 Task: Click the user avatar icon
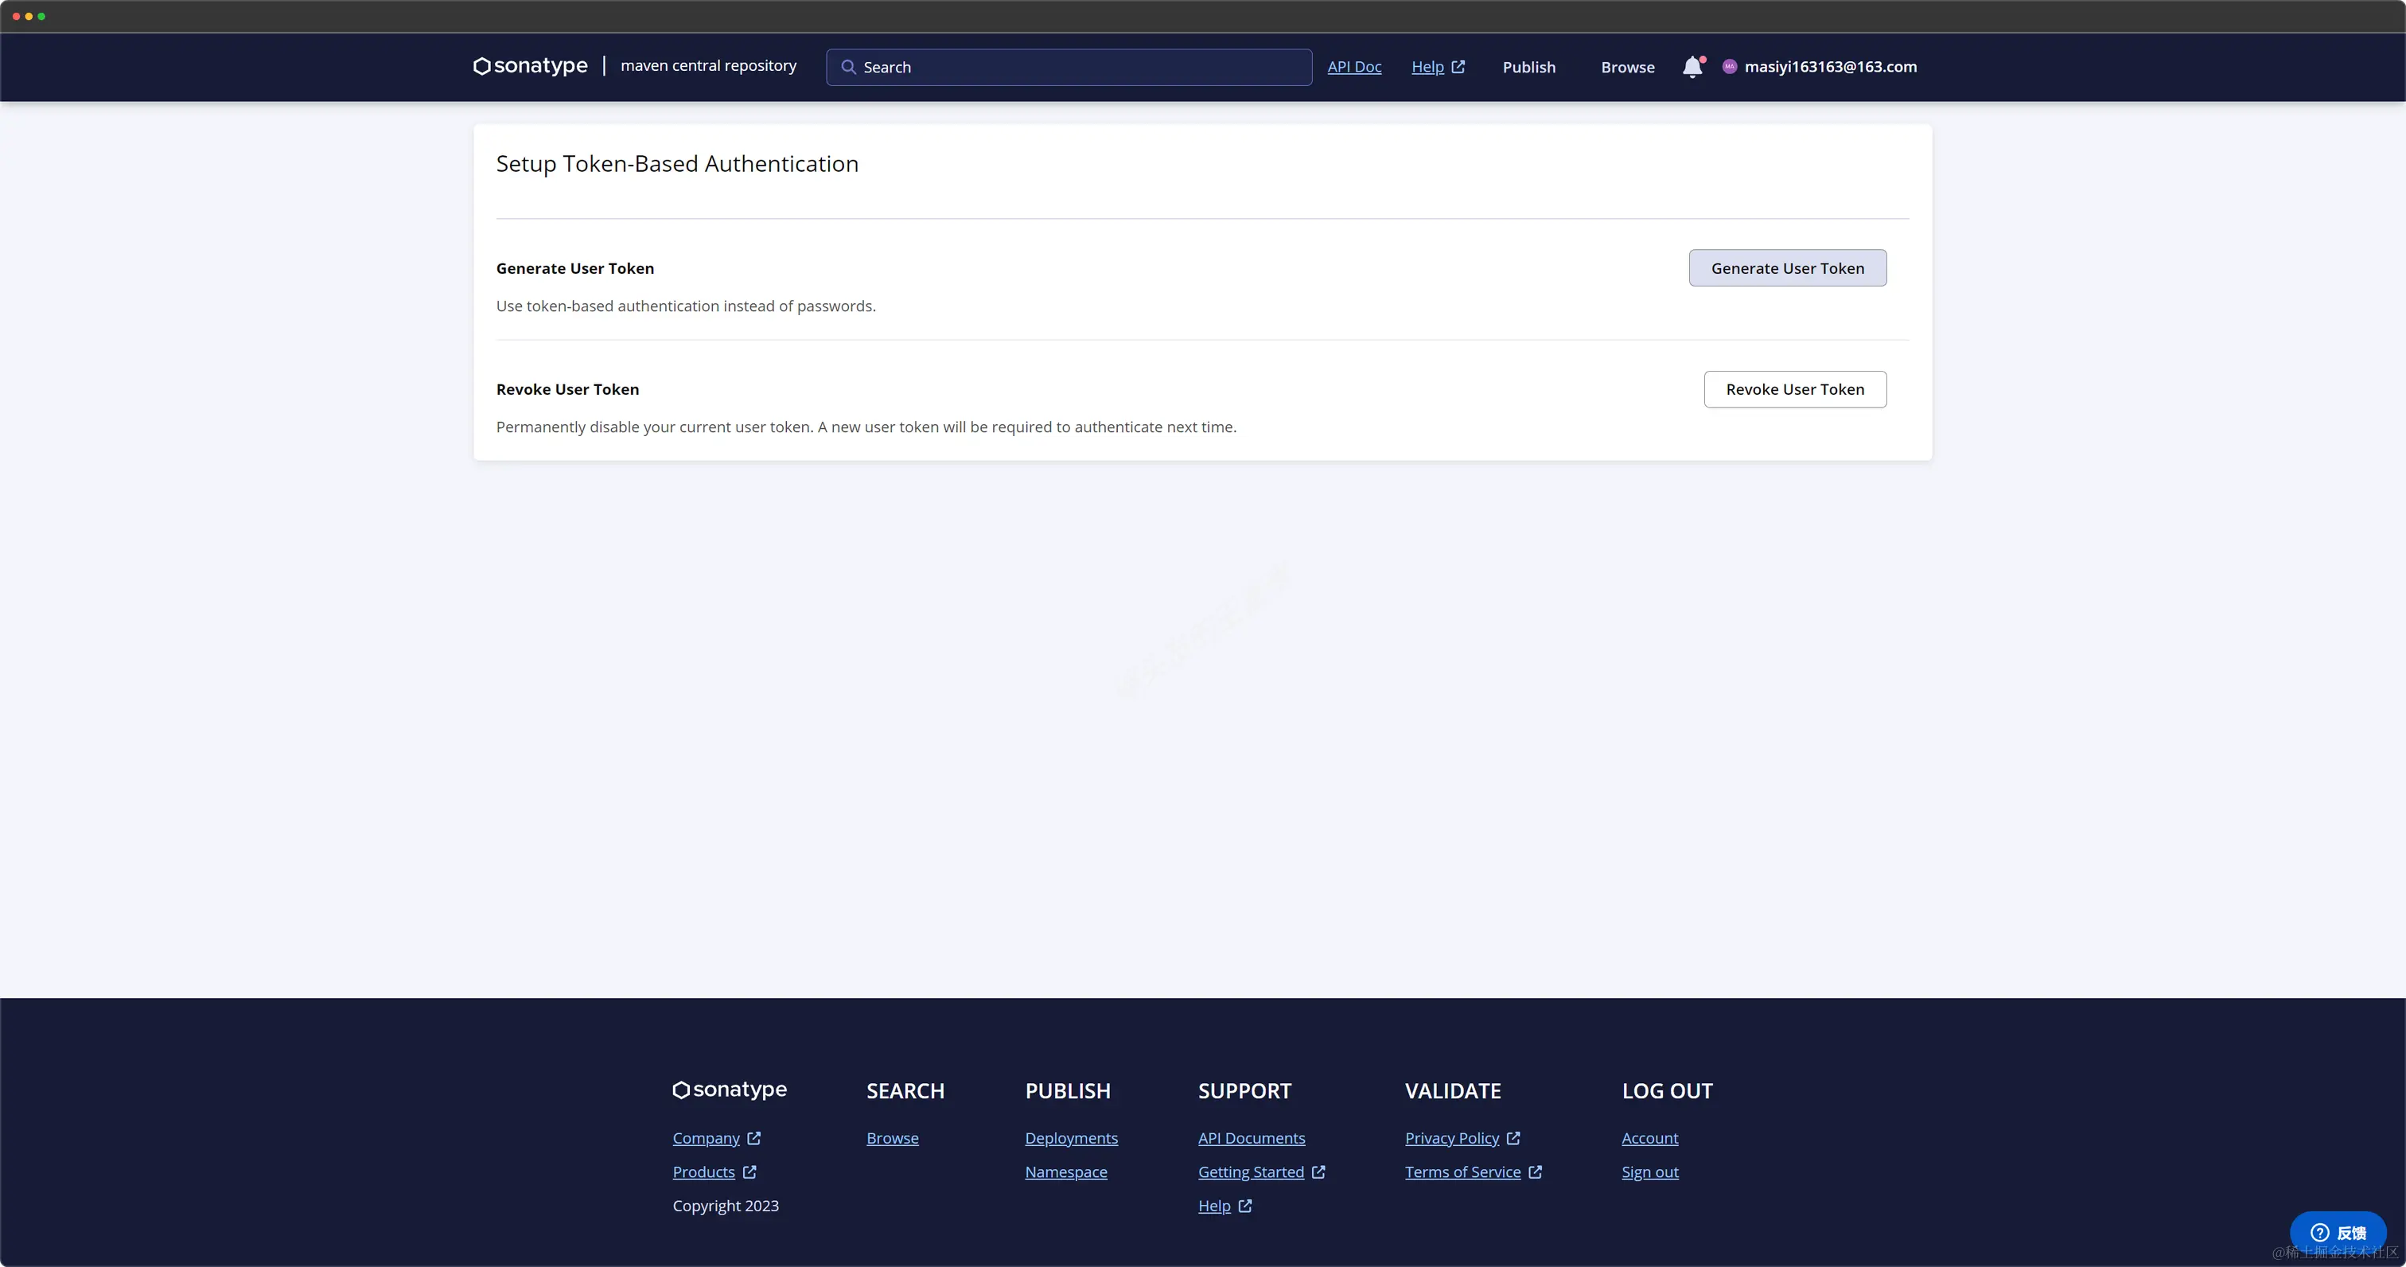(1729, 66)
